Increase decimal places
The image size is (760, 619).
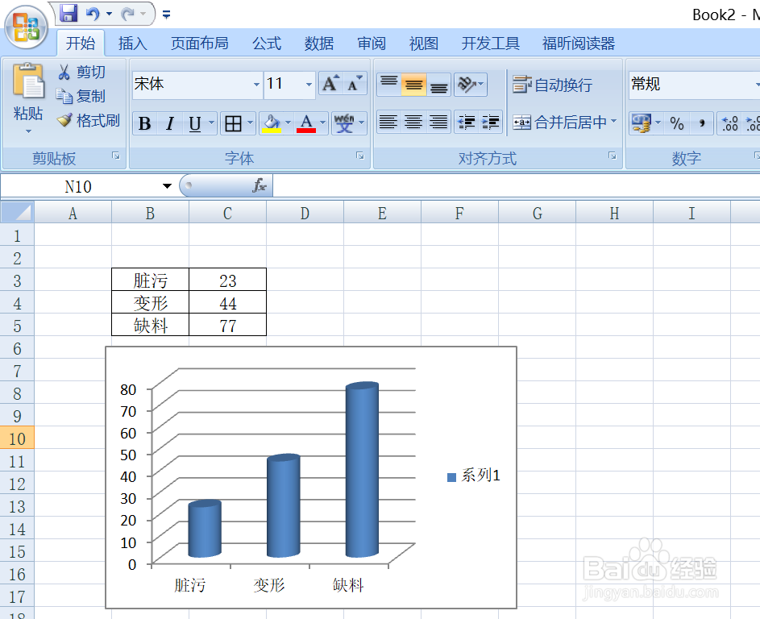(730, 123)
